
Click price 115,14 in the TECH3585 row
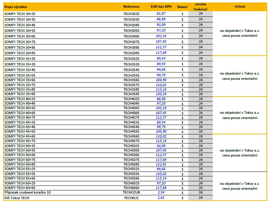(x=161, y=90)
